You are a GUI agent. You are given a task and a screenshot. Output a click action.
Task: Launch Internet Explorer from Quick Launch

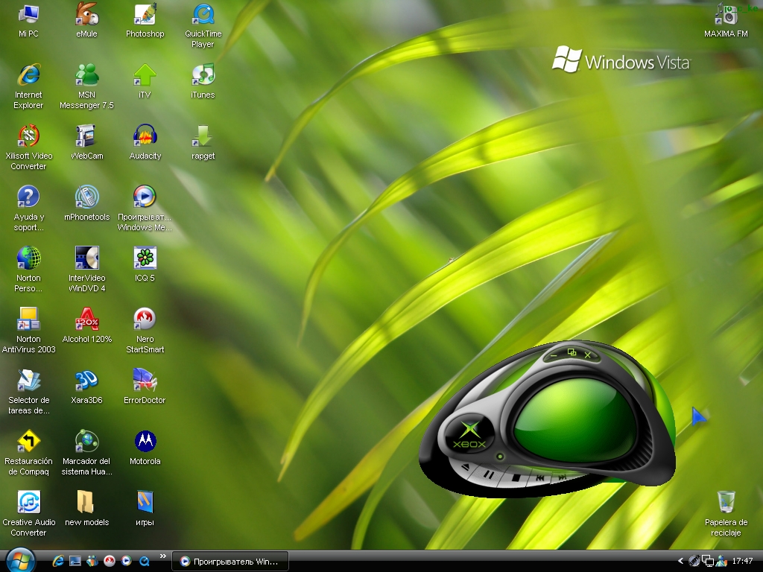[58, 562]
